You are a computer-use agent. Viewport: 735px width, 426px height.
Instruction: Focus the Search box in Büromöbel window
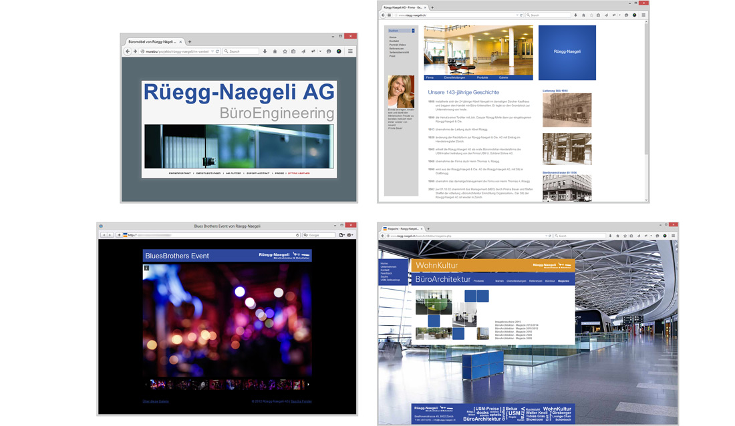click(x=241, y=51)
